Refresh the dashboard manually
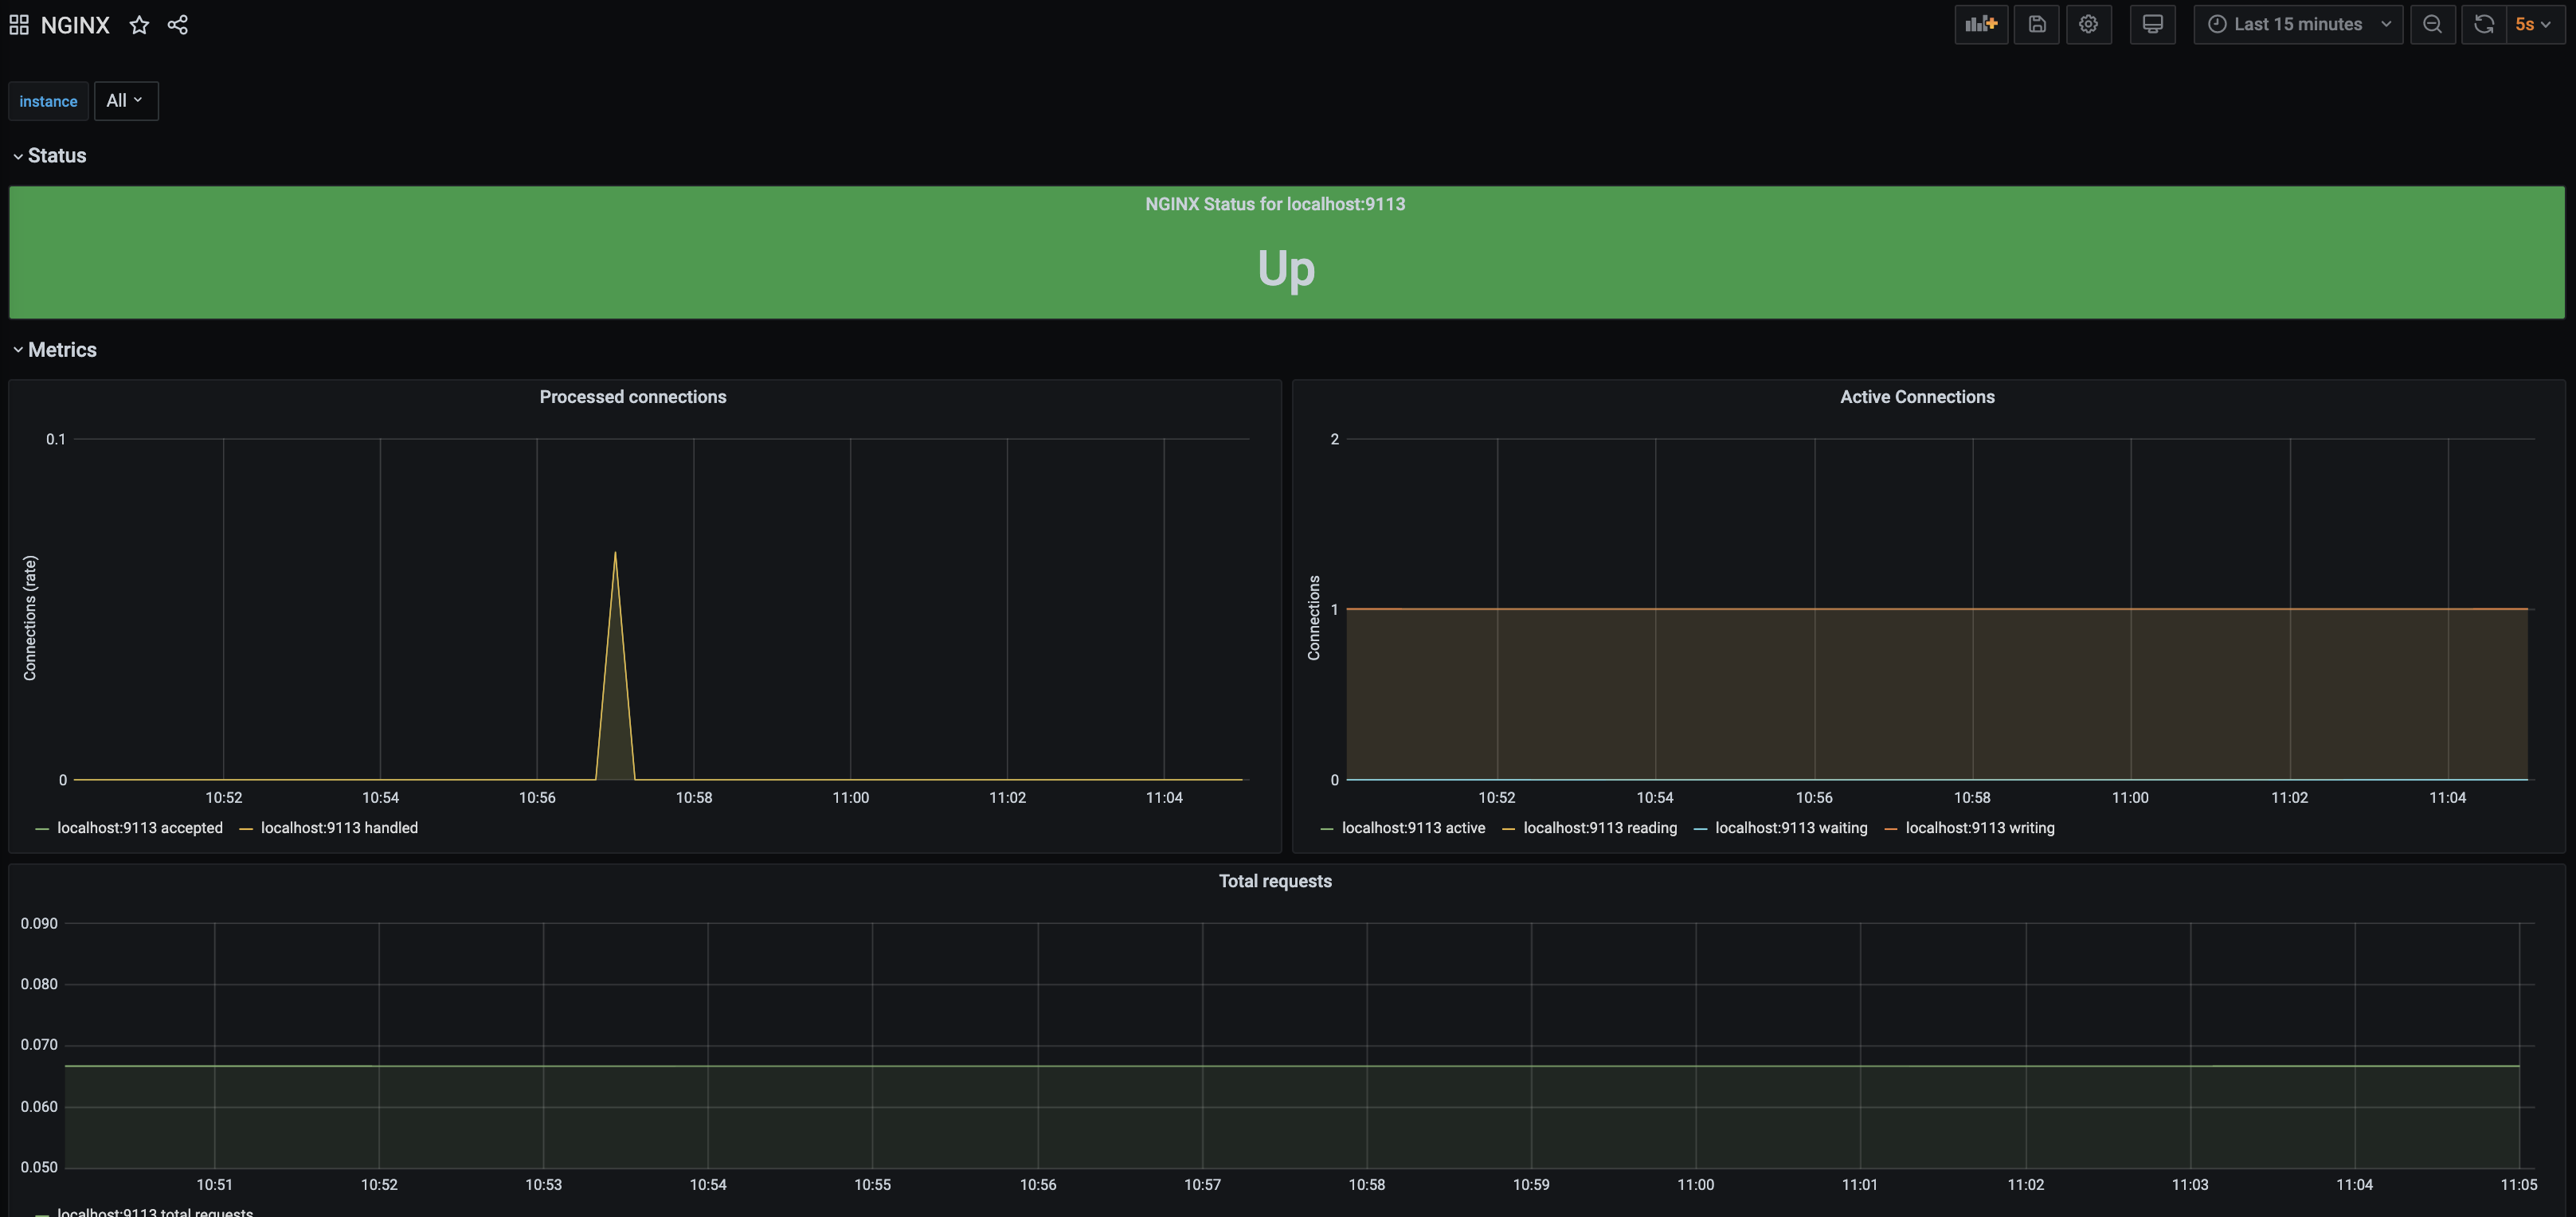 2483,23
